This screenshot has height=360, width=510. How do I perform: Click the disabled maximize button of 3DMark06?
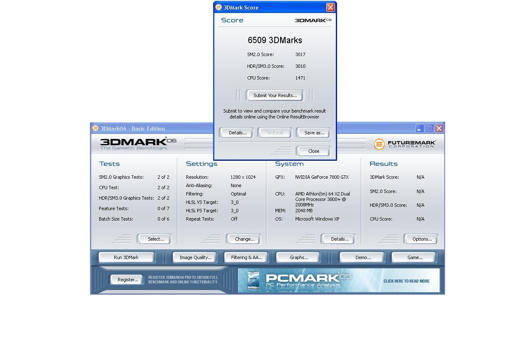point(429,129)
